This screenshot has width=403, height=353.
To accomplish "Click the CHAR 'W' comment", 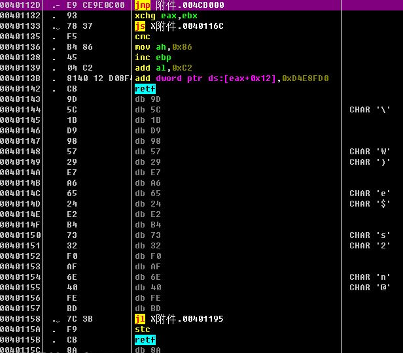I will [x=370, y=152].
